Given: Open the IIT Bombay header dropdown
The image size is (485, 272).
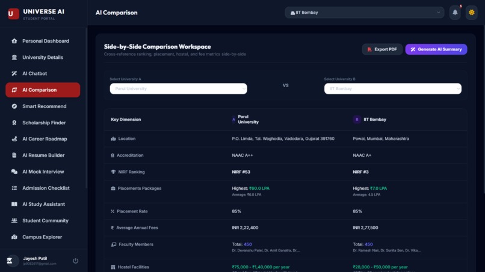Looking at the screenshot, I should click(365, 13).
